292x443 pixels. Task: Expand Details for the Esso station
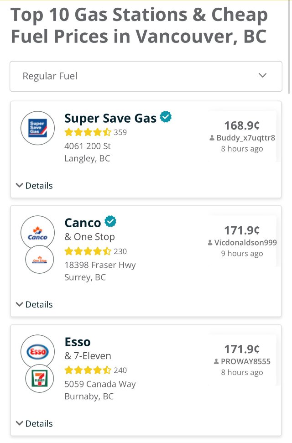[35, 423]
